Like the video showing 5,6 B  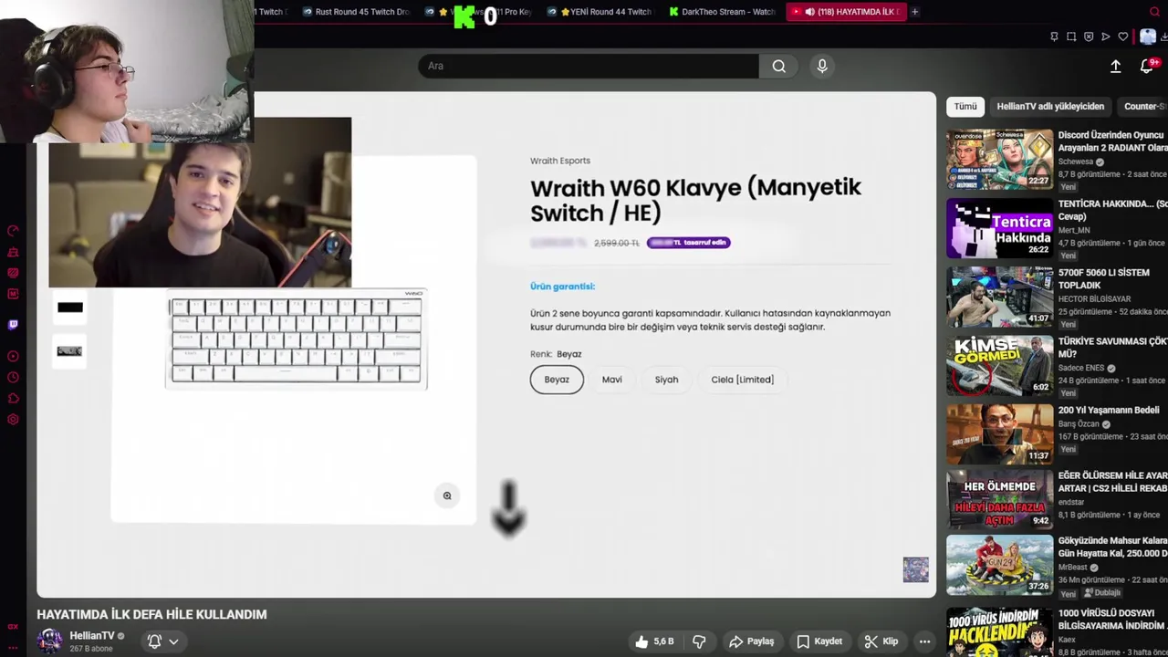(x=654, y=641)
